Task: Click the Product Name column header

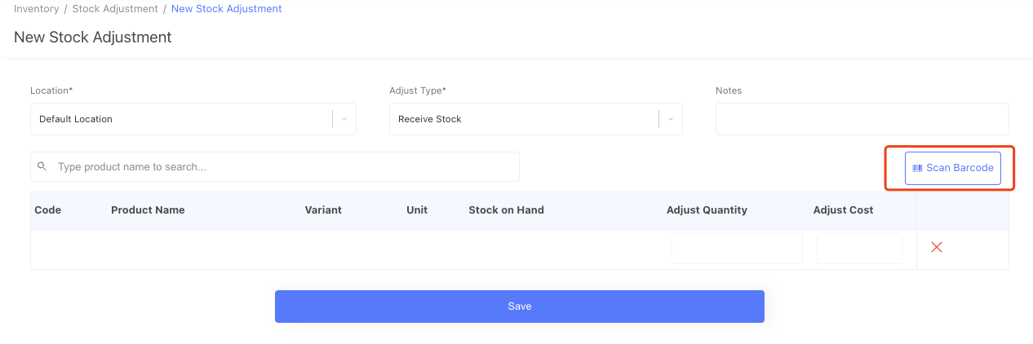Action: (x=148, y=210)
